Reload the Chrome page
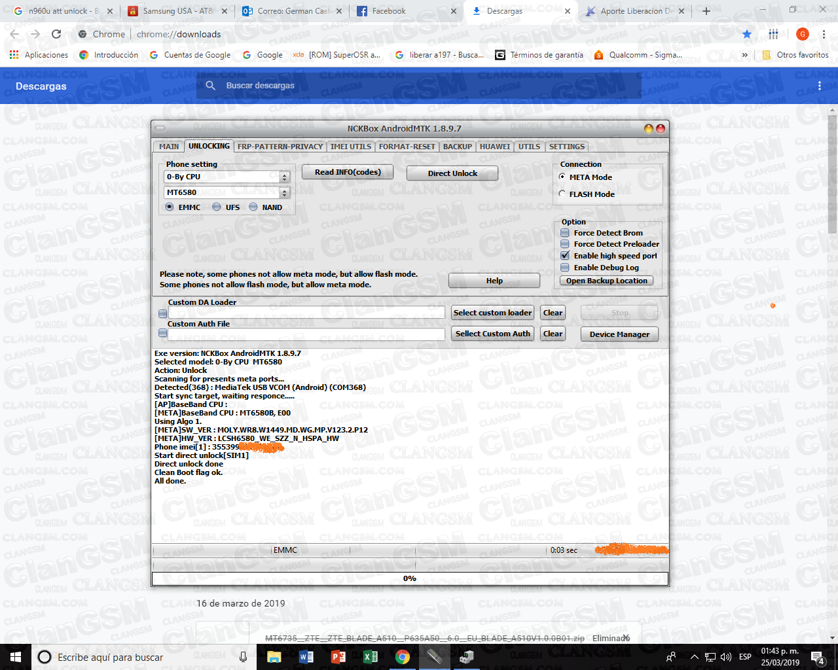Screen dimensions: 838x670 click(x=56, y=34)
